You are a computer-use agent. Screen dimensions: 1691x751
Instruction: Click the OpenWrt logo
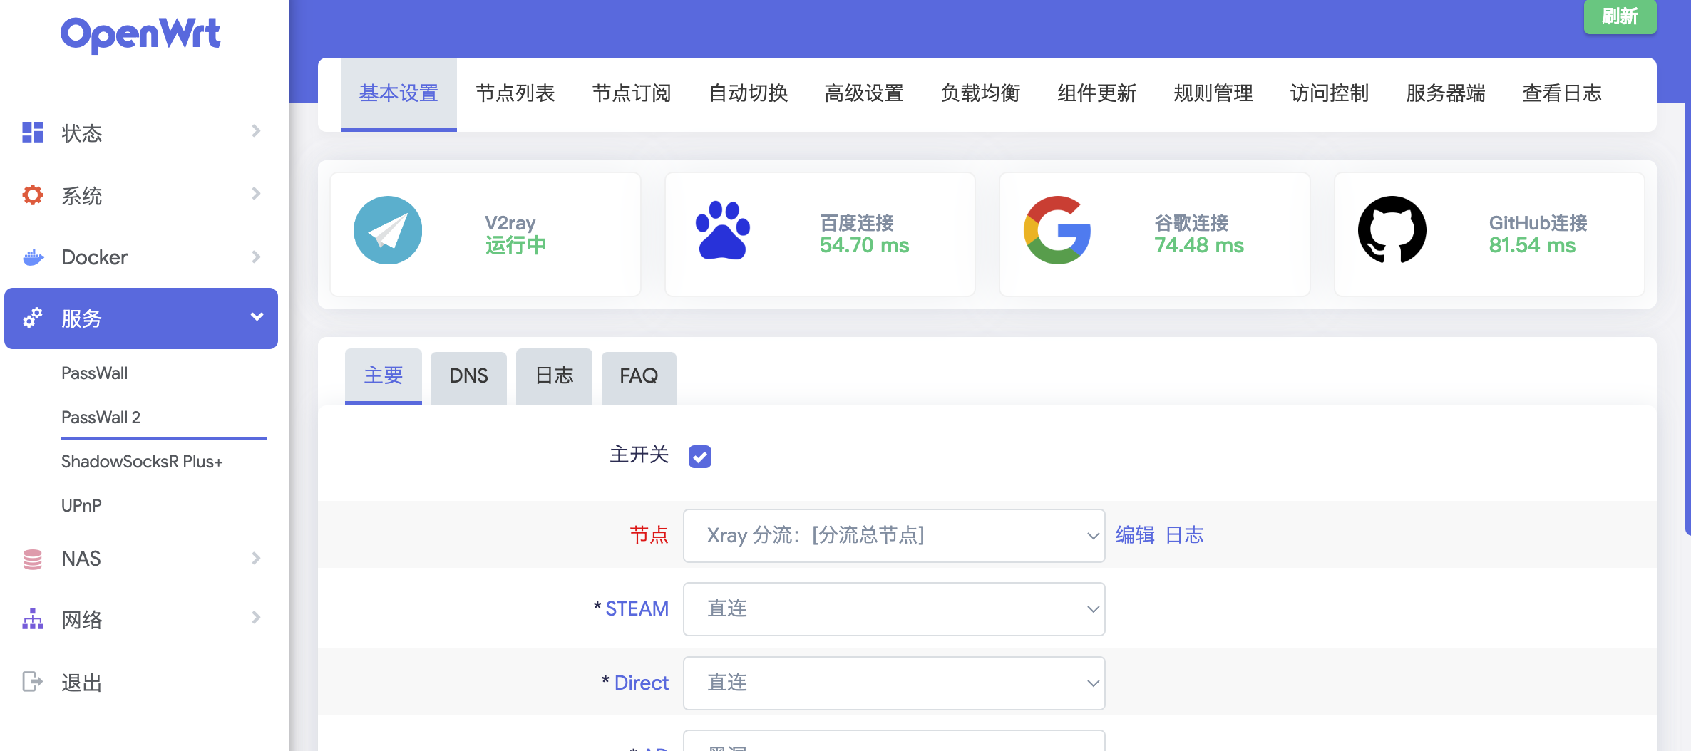point(140,34)
